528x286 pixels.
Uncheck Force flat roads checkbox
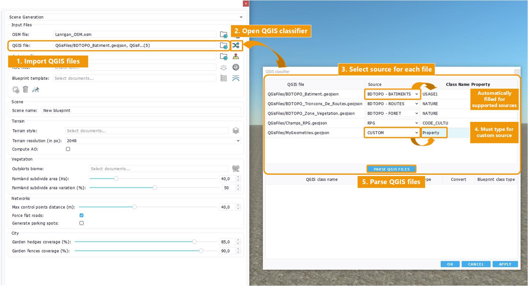(x=82, y=215)
